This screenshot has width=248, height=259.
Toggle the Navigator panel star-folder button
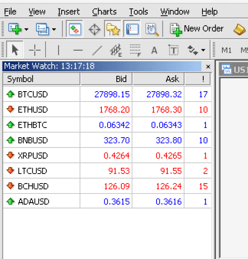tap(113, 29)
